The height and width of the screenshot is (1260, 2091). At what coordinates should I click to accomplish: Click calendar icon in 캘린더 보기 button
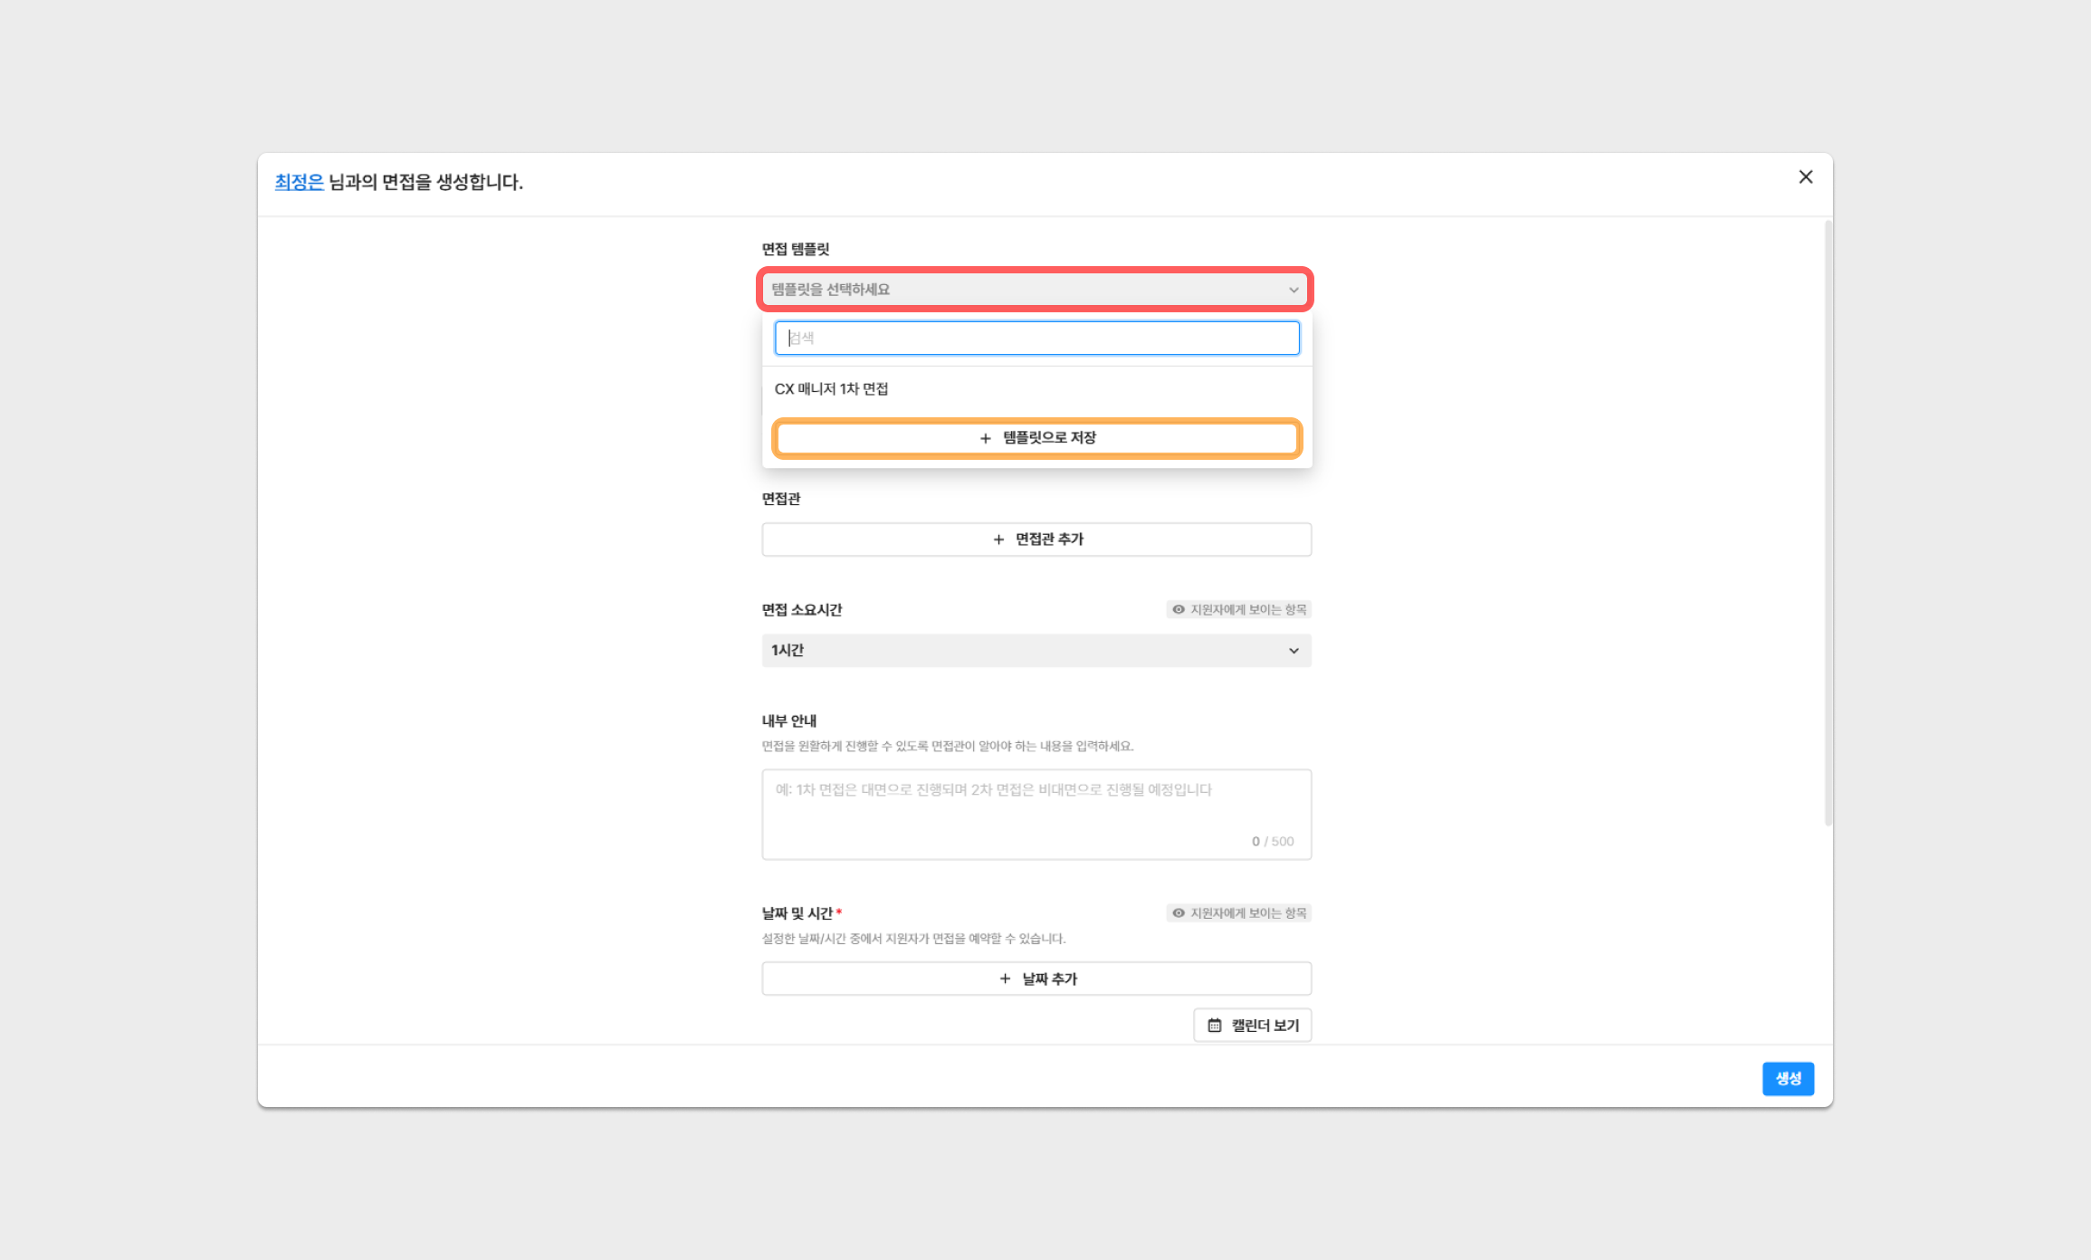point(1215,1026)
